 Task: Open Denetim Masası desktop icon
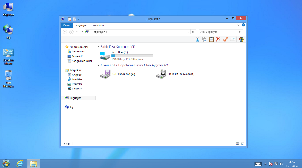pyautogui.click(x=8, y=56)
